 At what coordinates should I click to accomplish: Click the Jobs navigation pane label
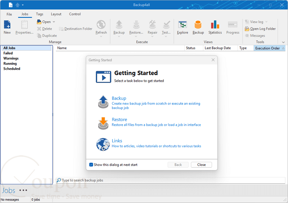pos(9,191)
